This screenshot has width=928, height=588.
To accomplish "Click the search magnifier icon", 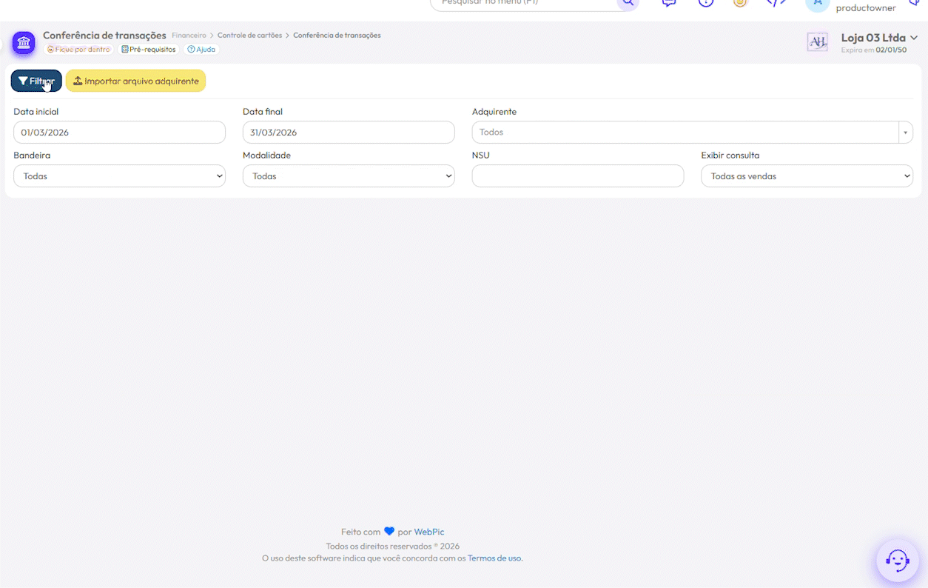I will pyautogui.click(x=628, y=2).
